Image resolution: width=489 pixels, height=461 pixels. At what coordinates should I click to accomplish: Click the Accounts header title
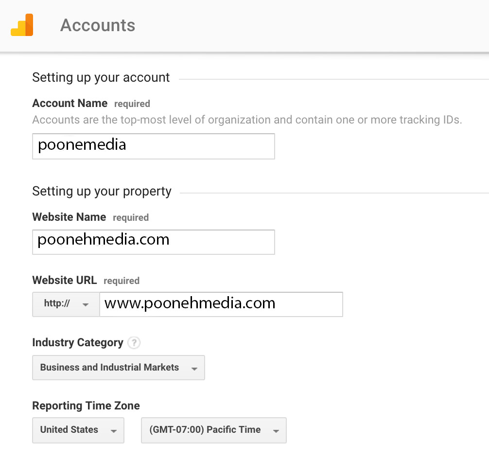(x=98, y=25)
